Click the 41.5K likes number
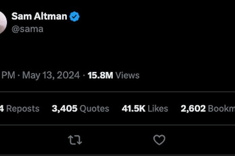Image resolution: width=235 pixels, height=156 pixels. tap(133, 108)
